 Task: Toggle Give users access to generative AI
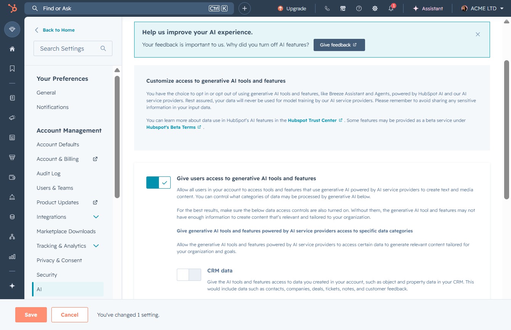point(159,183)
